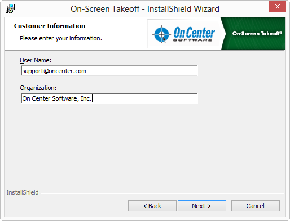Click the installer icon in title bar
This screenshot has width=290, height=221.
pyautogui.click(x=10, y=8)
